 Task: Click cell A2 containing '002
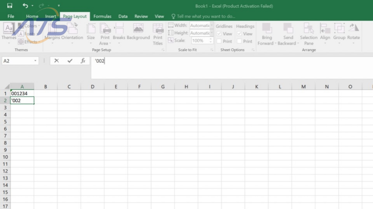tap(22, 100)
